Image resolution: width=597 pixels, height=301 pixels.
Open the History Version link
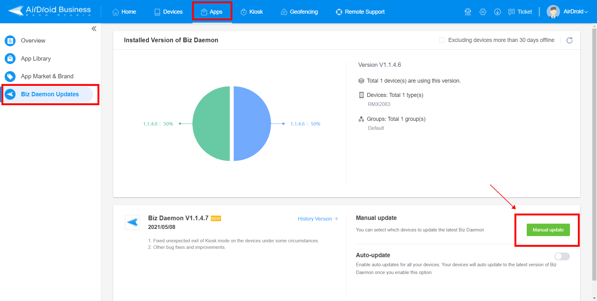tap(318, 219)
